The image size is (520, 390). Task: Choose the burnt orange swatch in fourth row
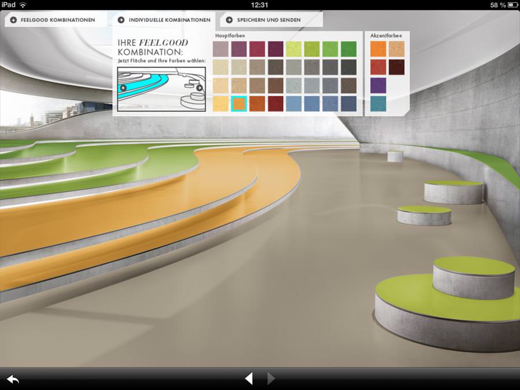[x=257, y=104]
